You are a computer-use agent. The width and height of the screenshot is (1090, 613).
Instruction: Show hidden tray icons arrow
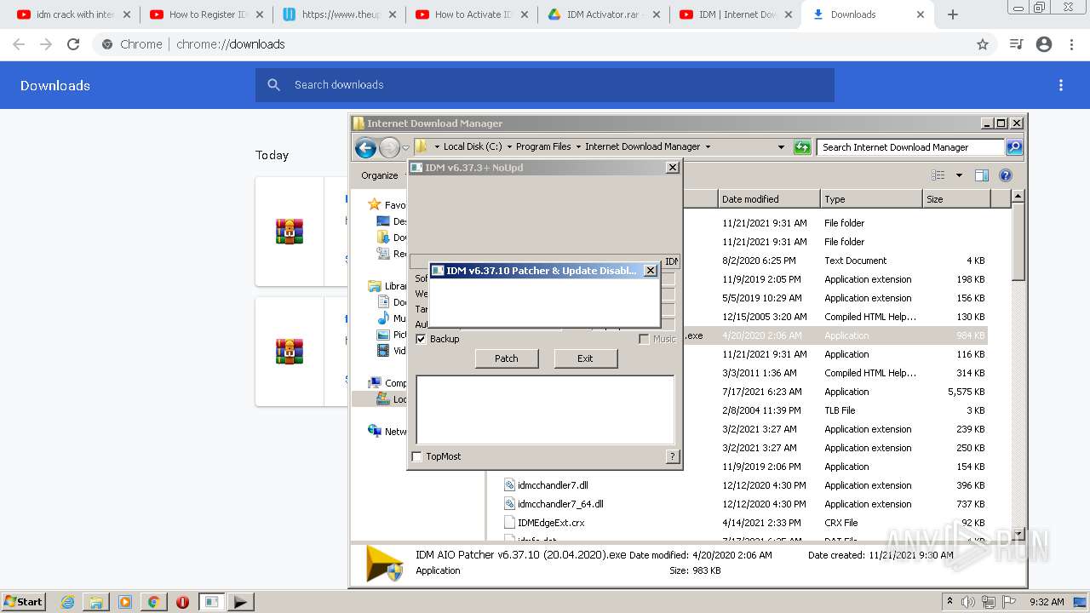click(x=949, y=601)
